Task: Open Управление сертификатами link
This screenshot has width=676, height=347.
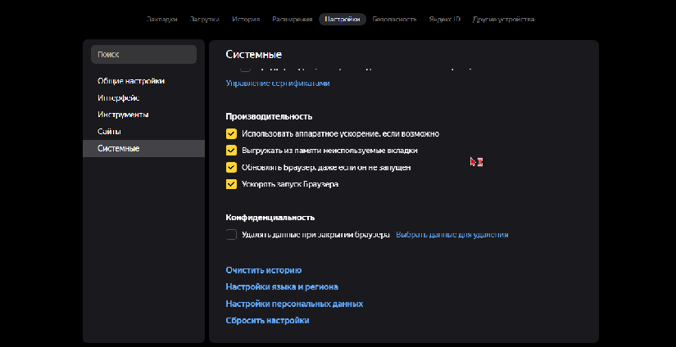Action: click(278, 83)
